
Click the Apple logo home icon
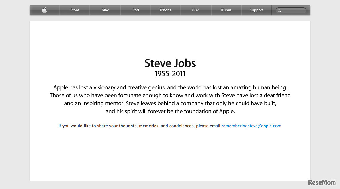[44, 10]
